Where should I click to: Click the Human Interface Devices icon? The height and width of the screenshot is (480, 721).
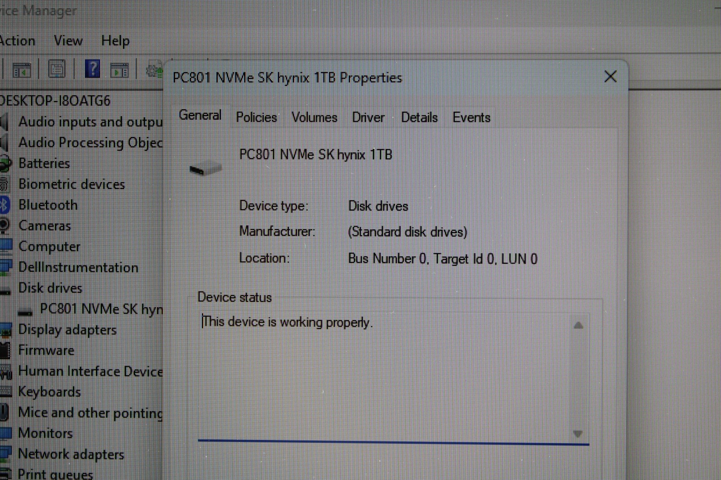point(5,372)
